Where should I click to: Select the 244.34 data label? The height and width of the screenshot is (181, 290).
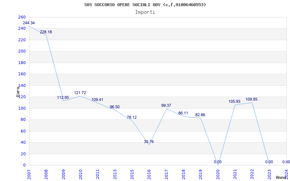coord(29,23)
